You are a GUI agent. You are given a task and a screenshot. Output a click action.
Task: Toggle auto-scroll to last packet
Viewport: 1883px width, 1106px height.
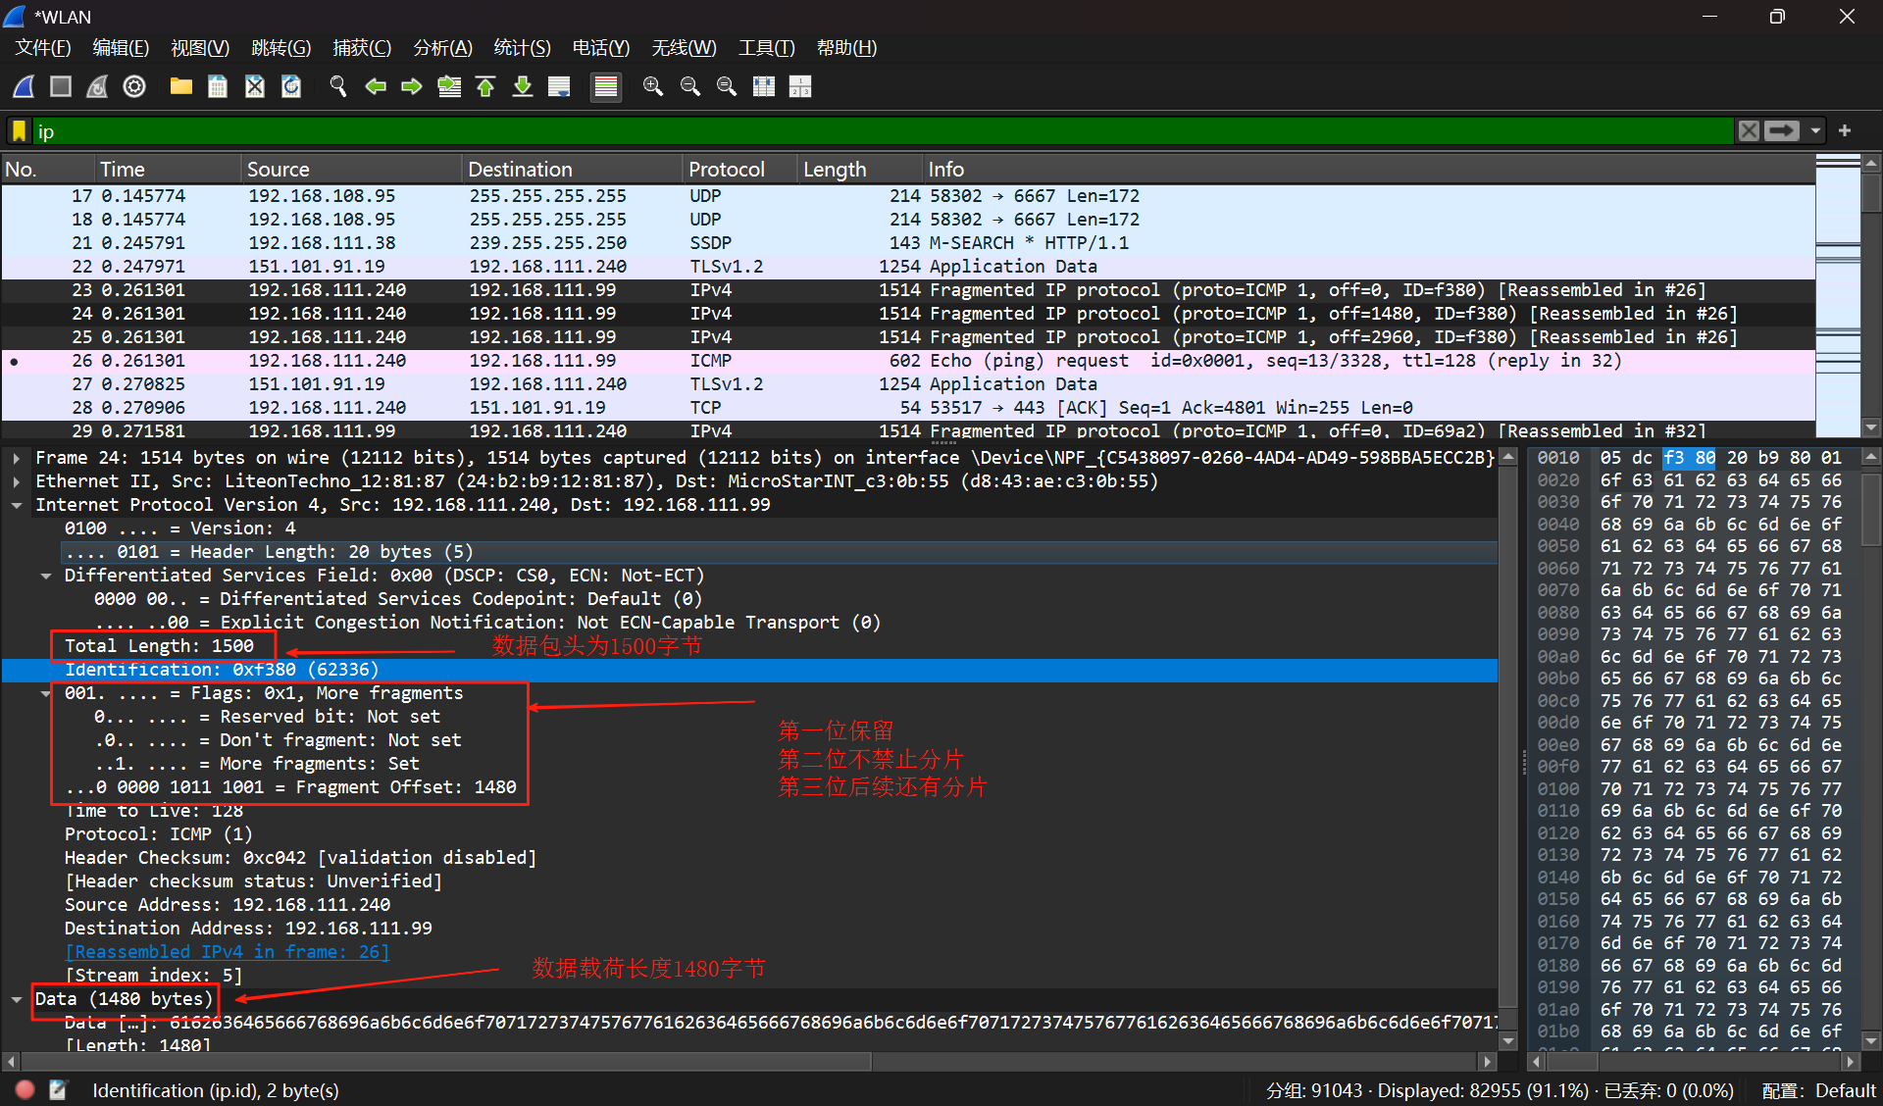pyautogui.click(x=559, y=86)
